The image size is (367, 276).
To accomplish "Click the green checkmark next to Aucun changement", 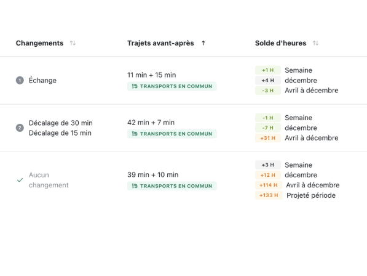I will 20,180.
